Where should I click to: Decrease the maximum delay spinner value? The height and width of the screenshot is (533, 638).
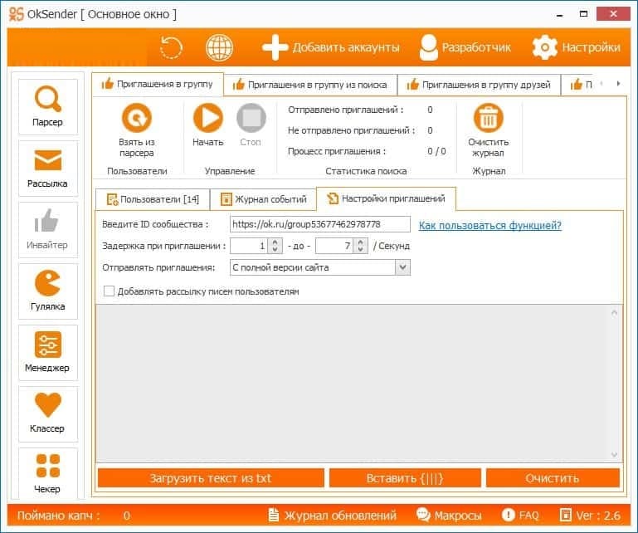coord(360,250)
